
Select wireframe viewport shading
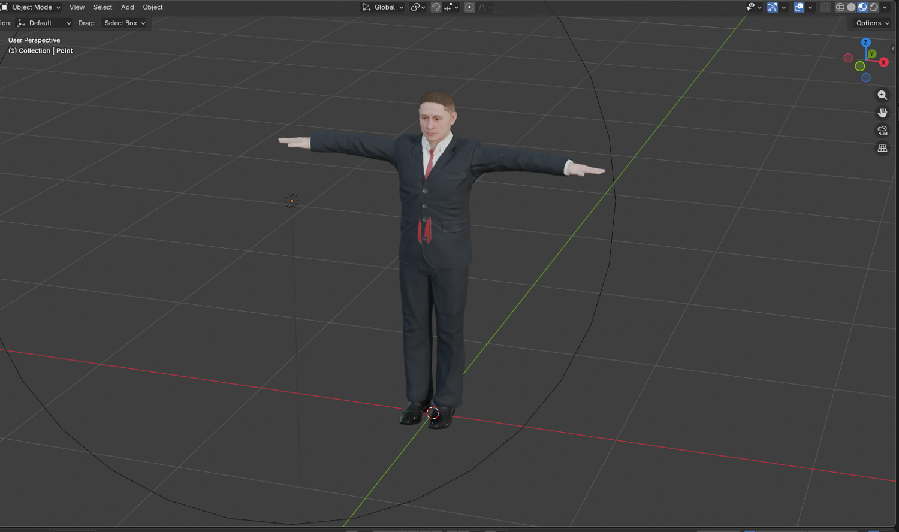point(840,7)
